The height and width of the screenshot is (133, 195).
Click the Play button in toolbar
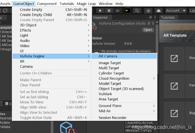pos(100,11)
